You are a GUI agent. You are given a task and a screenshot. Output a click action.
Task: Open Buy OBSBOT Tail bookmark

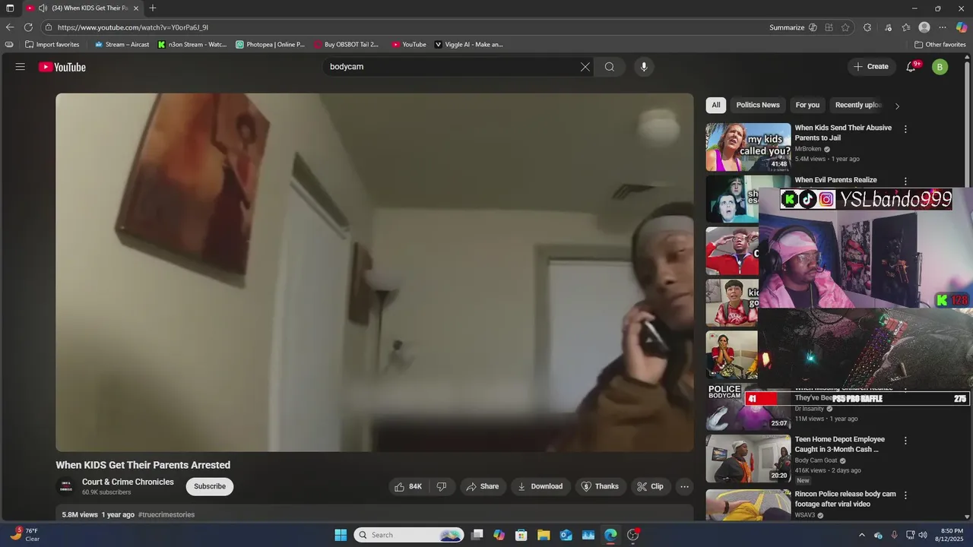[x=347, y=44]
